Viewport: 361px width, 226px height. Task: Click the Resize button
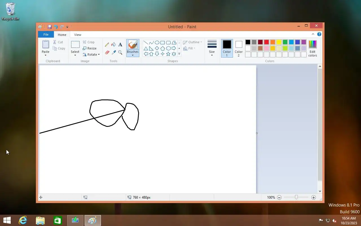pyautogui.click(x=90, y=48)
